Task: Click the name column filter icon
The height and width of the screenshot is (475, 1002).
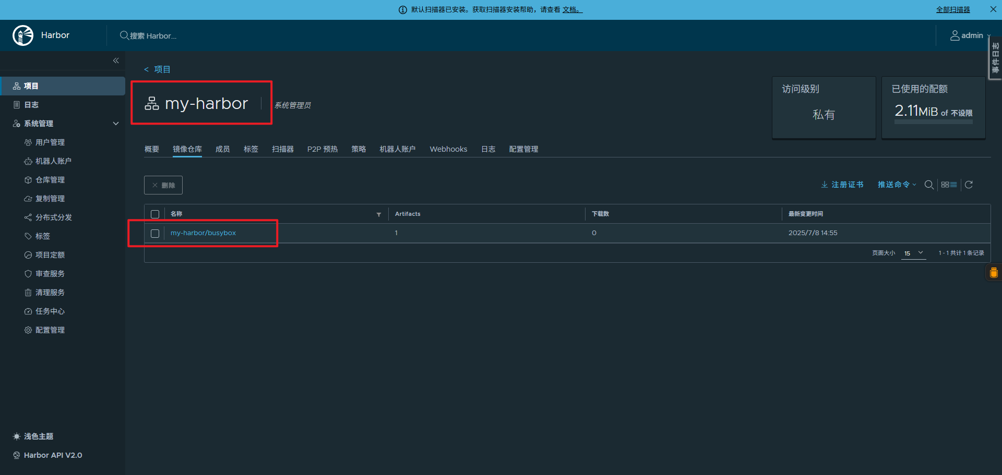Action: coord(379,214)
